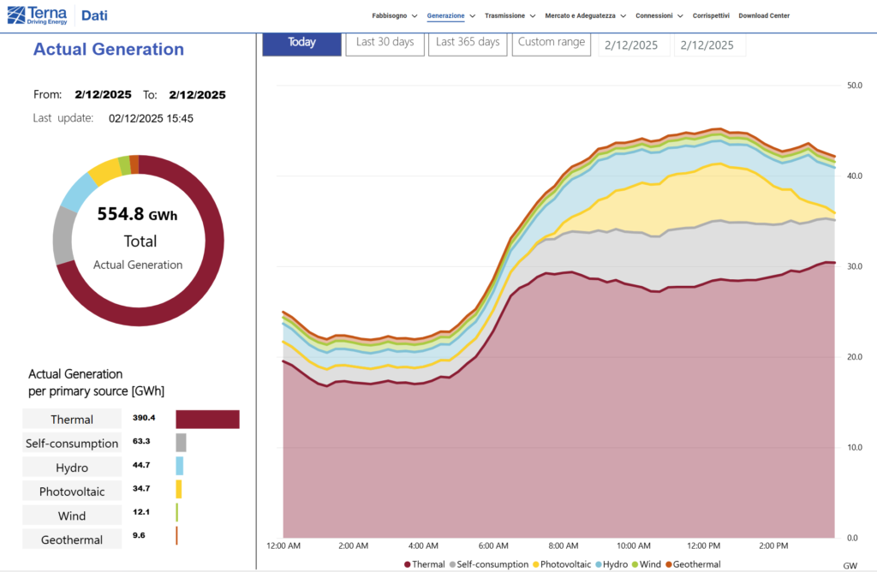Click the light blue Hydro bar
The height and width of the screenshot is (572, 877).
[180, 467]
